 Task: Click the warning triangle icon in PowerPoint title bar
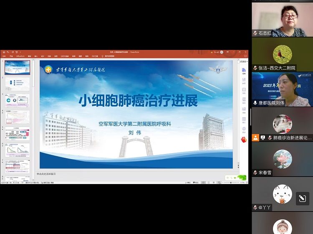pyautogui.click(x=212, y=52)
